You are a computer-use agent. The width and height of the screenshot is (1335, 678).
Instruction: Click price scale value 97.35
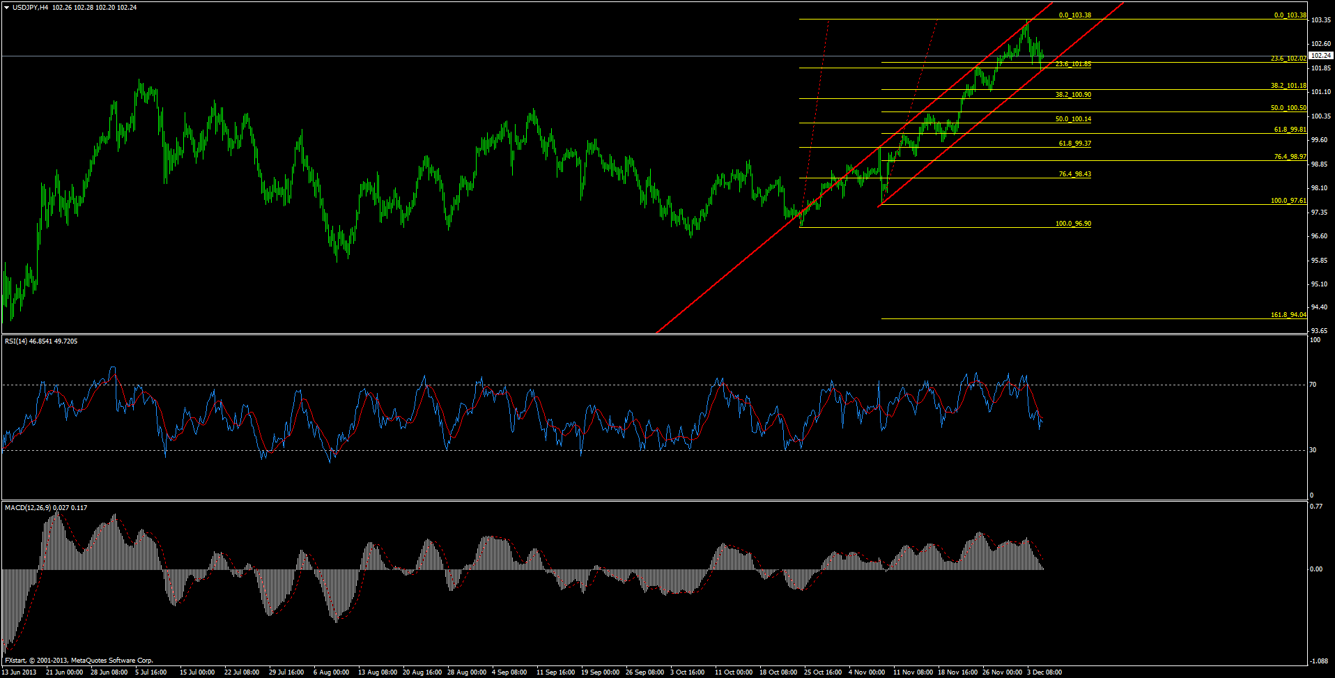point(1319,212)
